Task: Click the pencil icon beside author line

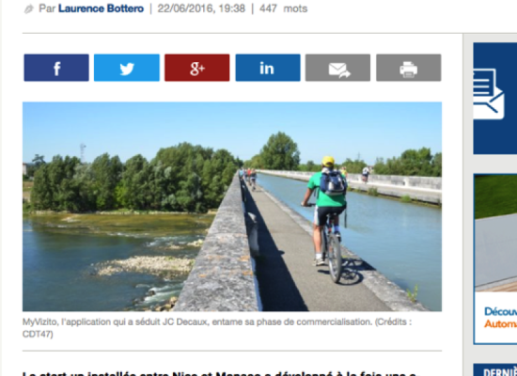Action: pyautogui.click(x=29, y=9)
